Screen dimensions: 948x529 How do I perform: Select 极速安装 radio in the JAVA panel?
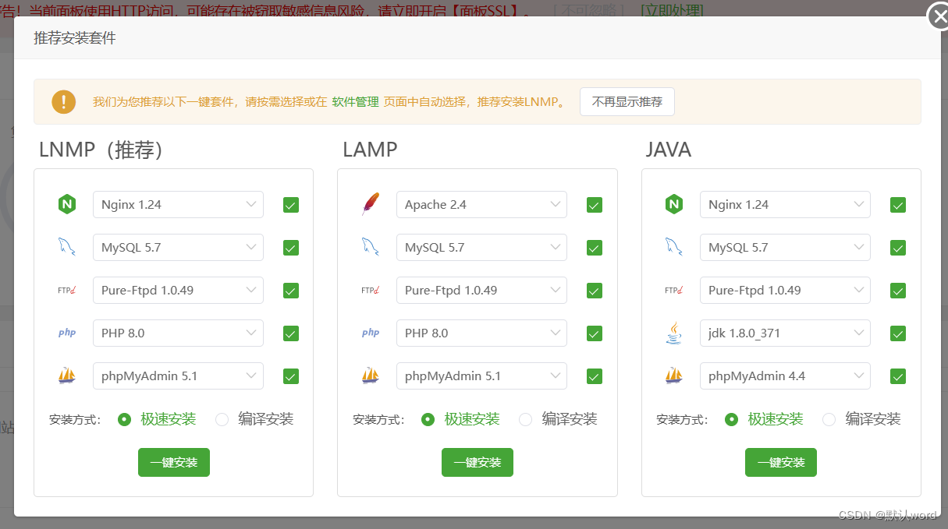click(731, 419)
